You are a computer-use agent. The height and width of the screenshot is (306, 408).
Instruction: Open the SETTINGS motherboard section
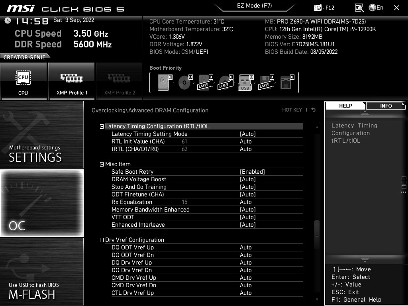pyautogui.click(x=41, y=135)
